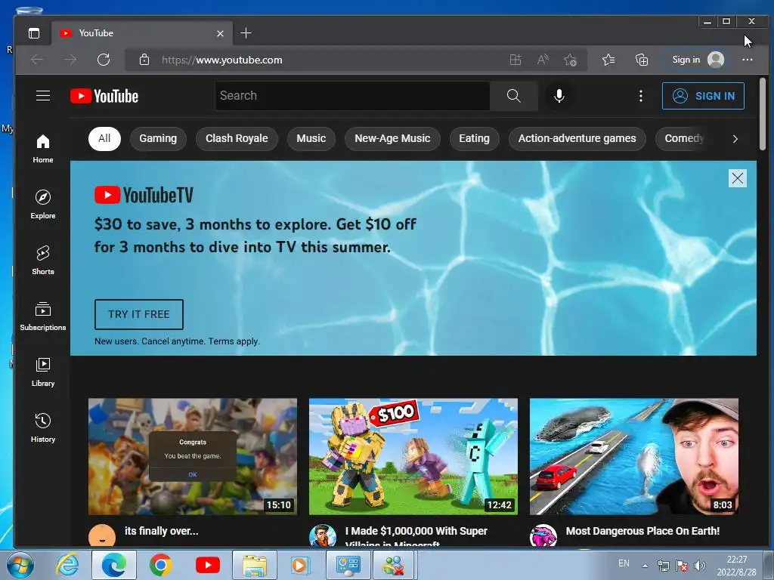This screenshot has height=580, width=774.
Task: Start voice search with the microphone
Action: pyautogui.click(x=559, y=96)
